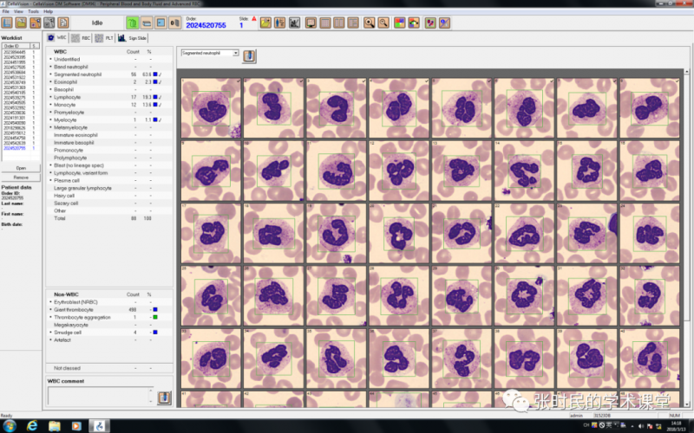Select the Giant thrombocyte row
This screenshot has height=433, width=694.
[x=109, y=310]
